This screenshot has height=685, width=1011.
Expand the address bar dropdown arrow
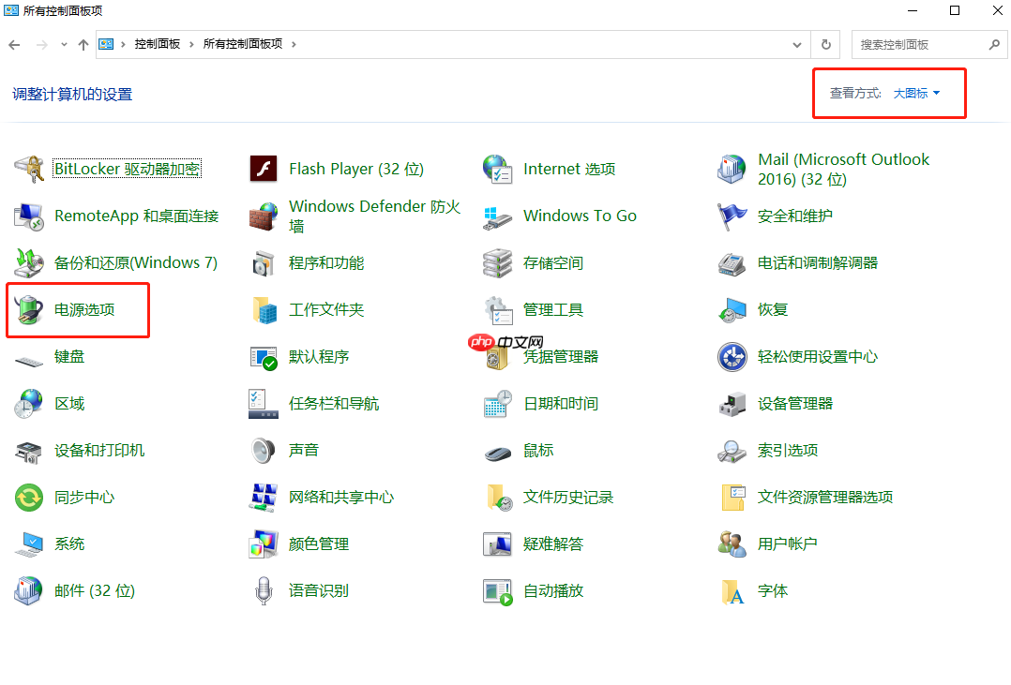[x=796, y=44]
